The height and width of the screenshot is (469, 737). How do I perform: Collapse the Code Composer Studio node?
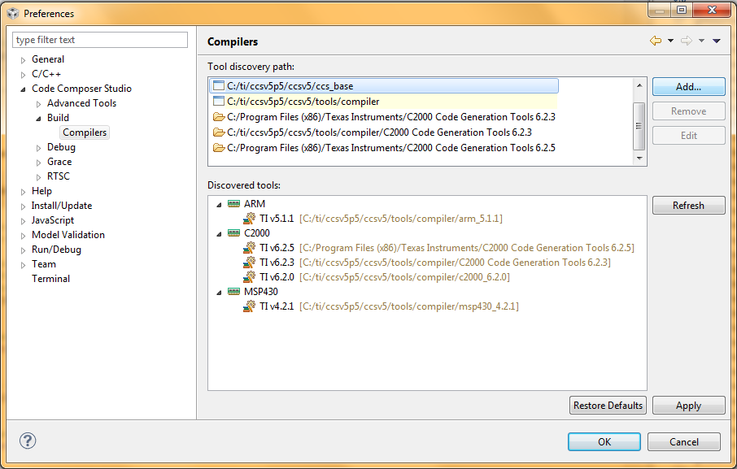point(23,89)
